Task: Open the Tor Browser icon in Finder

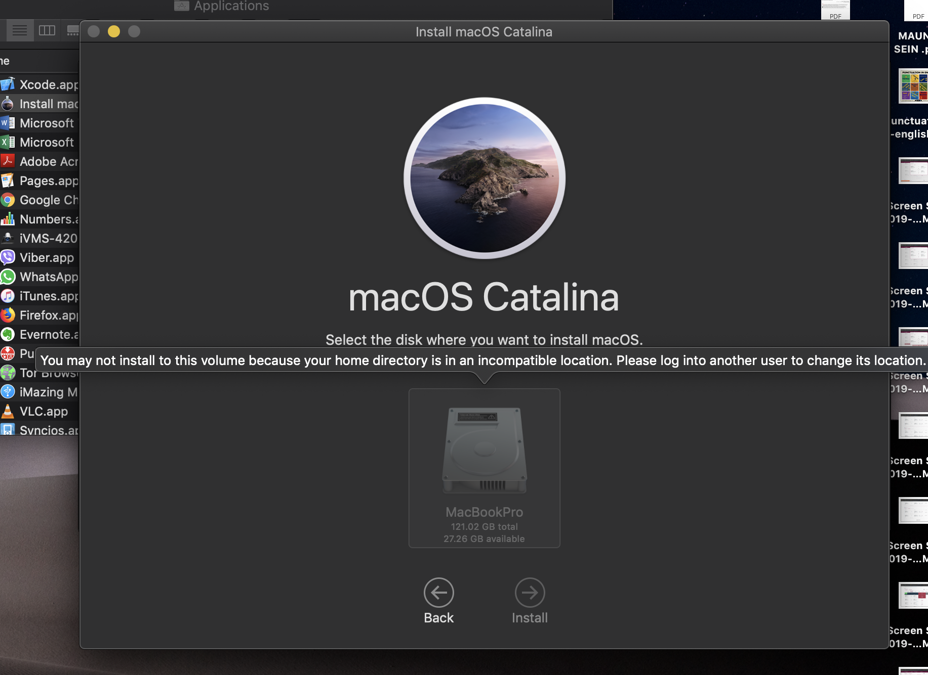Action: coord(8,373)
